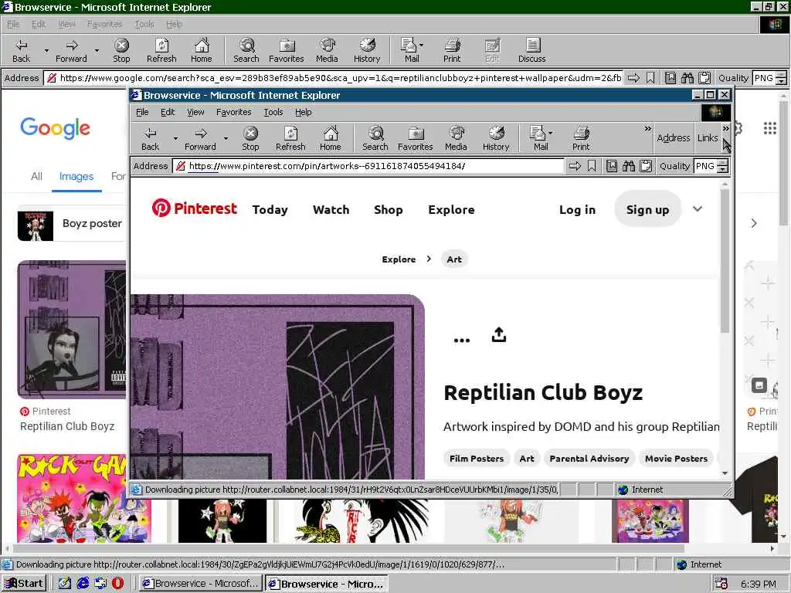Select the Film Posters tag chip
Viewport: 791px width, 593px height.
[x=477, y=459]
